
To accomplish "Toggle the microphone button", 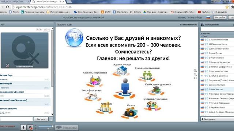I will 23,127.
